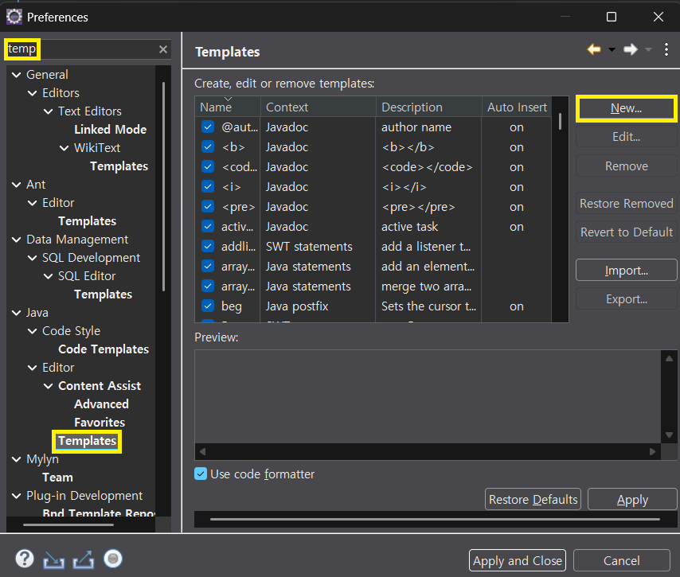Image resolution: width=680 pixels, height=577 pixels.
Task: Select Templates under Ant Editor
Action: [x=87, y=221]
